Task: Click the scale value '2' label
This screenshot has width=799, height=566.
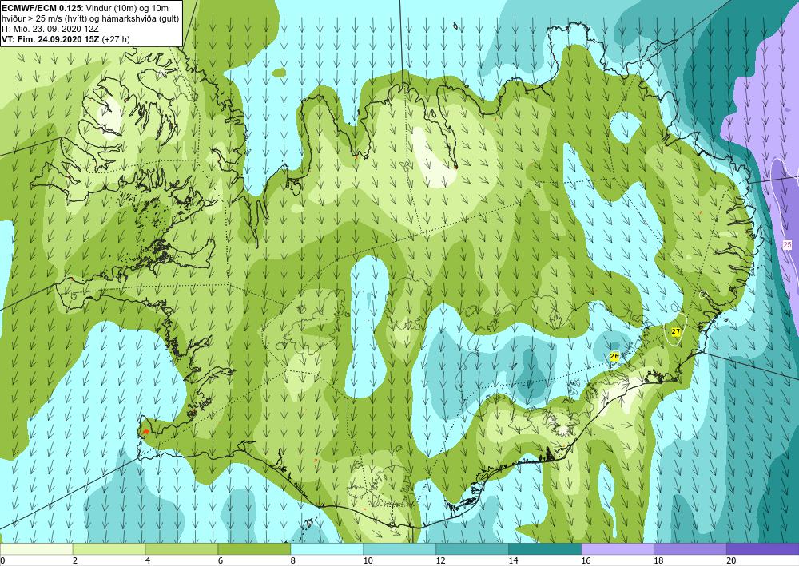Action: point(75,561)
